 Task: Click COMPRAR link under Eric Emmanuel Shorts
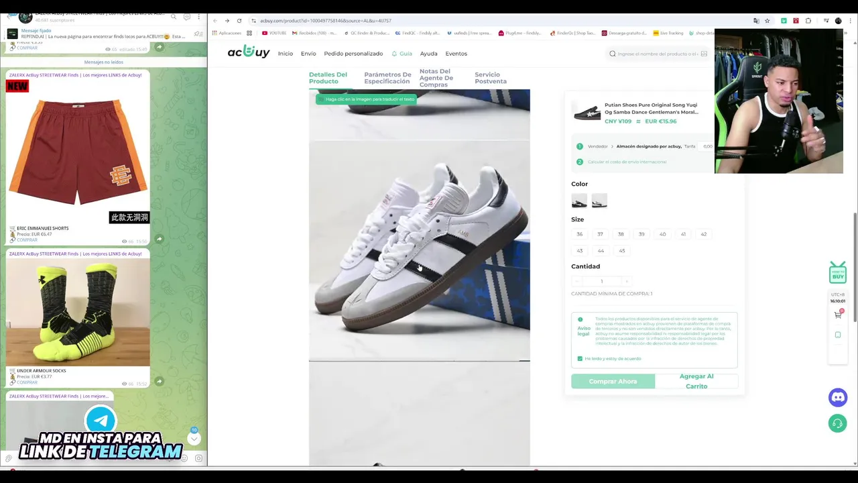pos(27,239)
